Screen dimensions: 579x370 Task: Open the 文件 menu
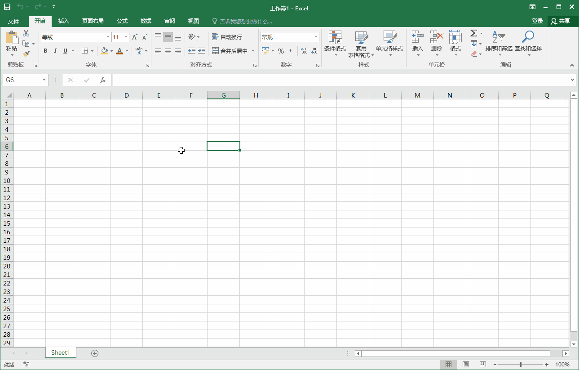pyautogui.click(x=13, y=21)
